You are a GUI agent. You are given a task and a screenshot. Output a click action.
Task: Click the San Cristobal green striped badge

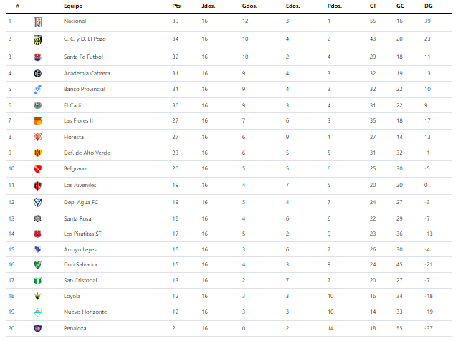click(37, 280)
